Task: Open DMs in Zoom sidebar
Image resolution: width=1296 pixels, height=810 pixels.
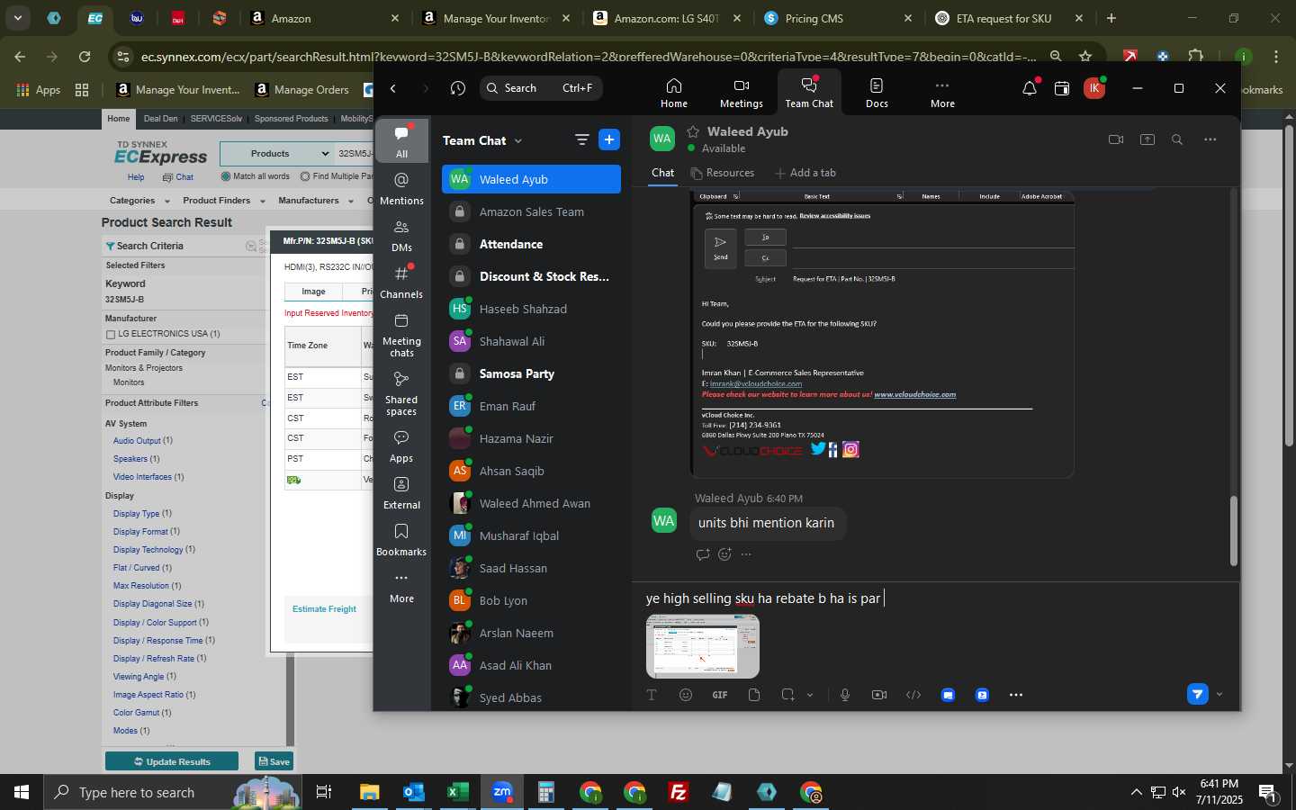Action: pos(401,235)
